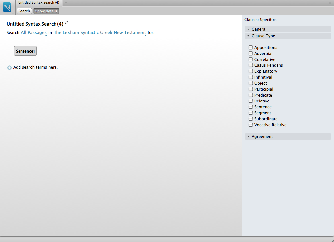
Task: Expand the Agreement section
Action: tap(288, 137)
